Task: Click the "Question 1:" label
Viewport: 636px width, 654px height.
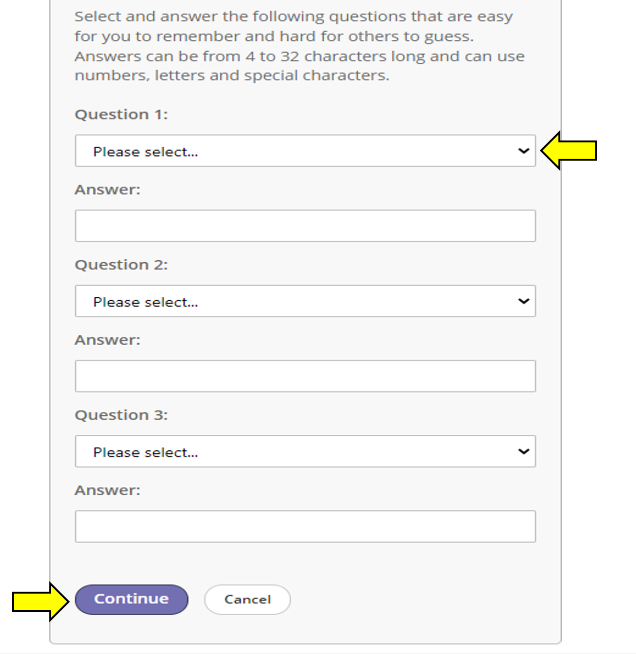Action: coord(121,115)
